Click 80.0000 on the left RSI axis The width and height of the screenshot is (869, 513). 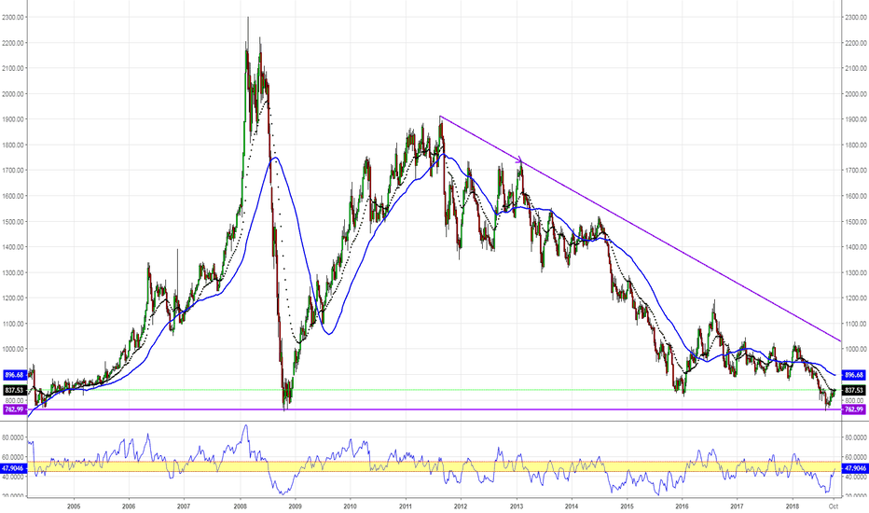tap(14, 437)
